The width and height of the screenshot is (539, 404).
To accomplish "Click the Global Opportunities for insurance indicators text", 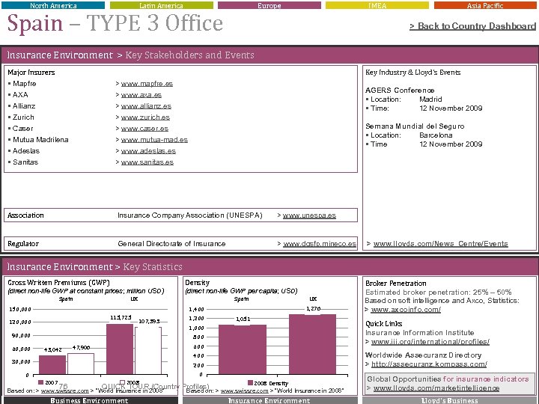I will 448,379.
